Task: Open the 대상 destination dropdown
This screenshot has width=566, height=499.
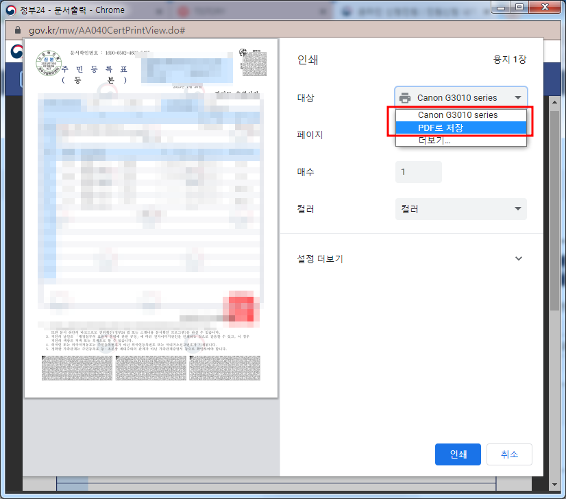Action: (460, 97)
